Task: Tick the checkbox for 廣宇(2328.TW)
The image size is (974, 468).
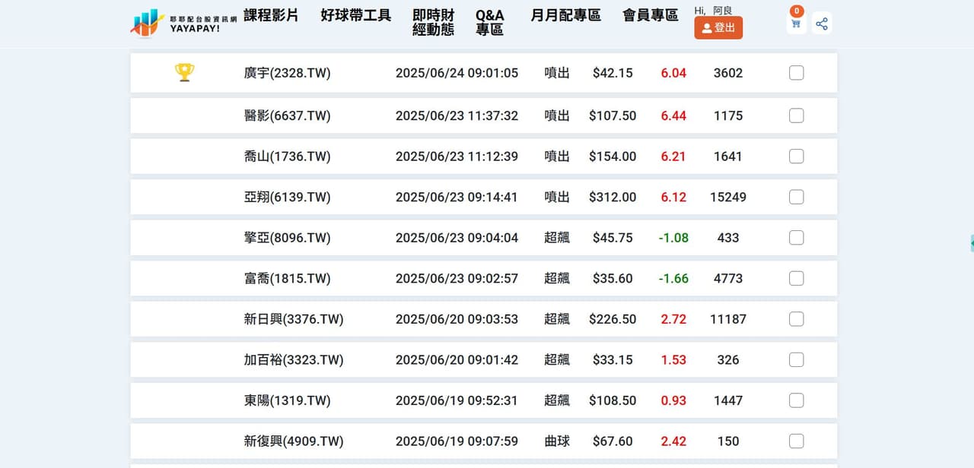Action: pyautogui.click(x=796, y=73)
